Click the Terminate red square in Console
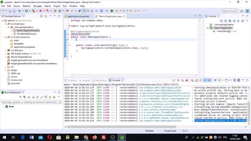 [x=187, y=80]
